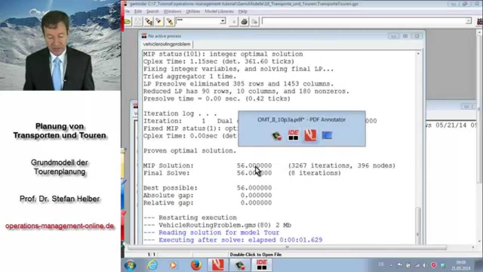Click the second search toolbar icon
This screenshot has height=272, width=483.
[x=159, y=22]
